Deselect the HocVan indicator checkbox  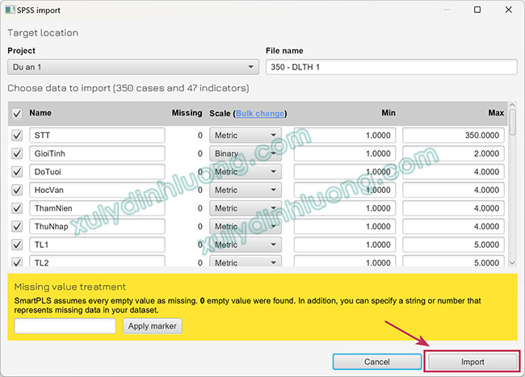click(17, 190)
